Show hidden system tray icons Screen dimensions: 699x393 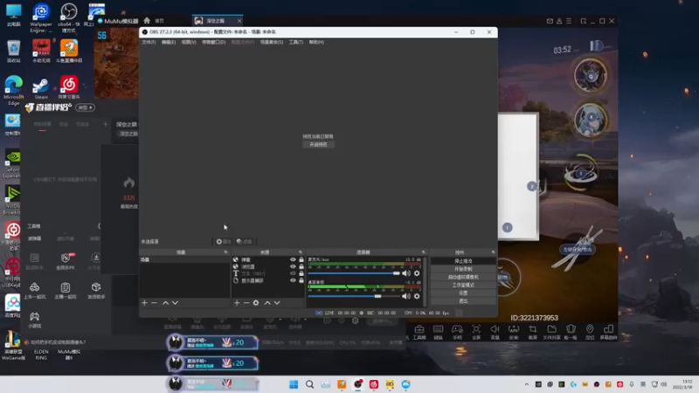coord(527,384)
